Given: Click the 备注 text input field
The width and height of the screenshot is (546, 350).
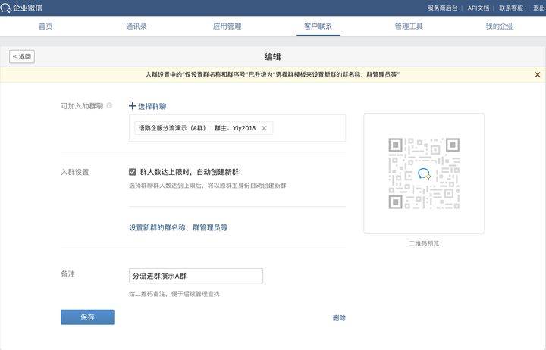Looking at the screenshot, I should (196, 276).
